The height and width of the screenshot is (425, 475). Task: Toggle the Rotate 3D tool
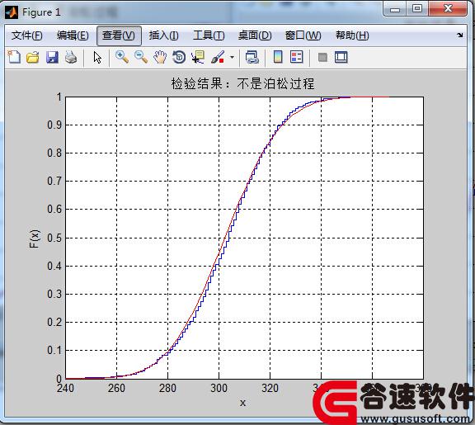179,57
